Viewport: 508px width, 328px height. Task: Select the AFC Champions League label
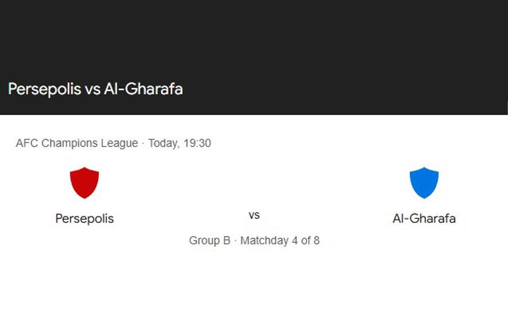point(77,143)
